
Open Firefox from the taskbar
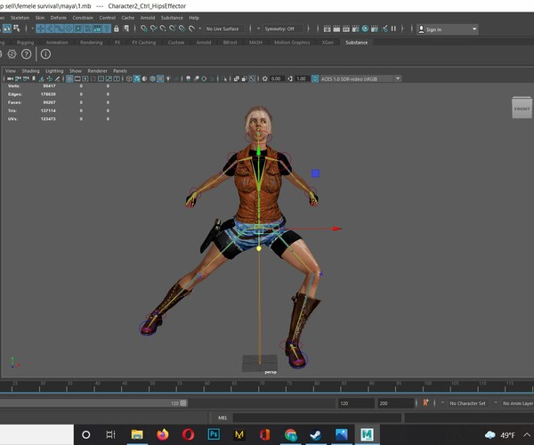click(x=163, y=434)
